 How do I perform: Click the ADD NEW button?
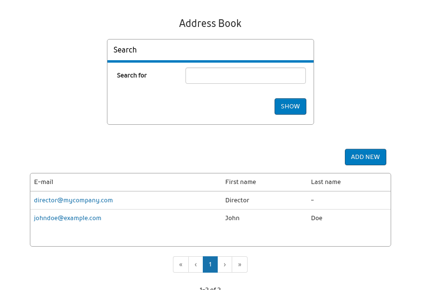click(x=365, y=157)
